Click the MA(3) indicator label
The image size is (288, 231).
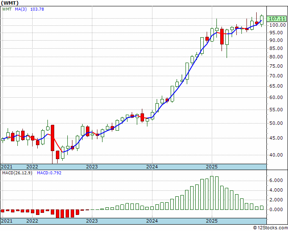[x=21, y=9]
